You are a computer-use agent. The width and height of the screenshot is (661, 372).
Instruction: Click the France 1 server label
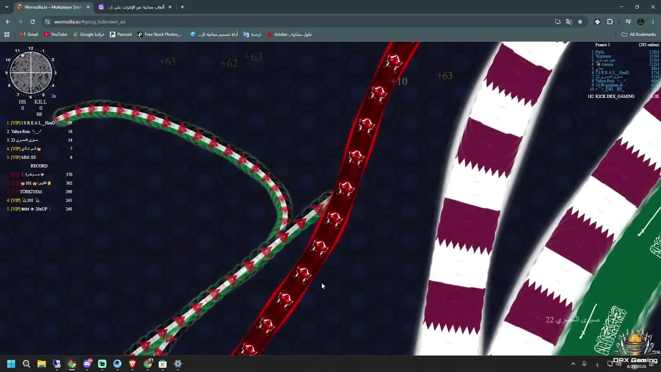coord(602,45)
